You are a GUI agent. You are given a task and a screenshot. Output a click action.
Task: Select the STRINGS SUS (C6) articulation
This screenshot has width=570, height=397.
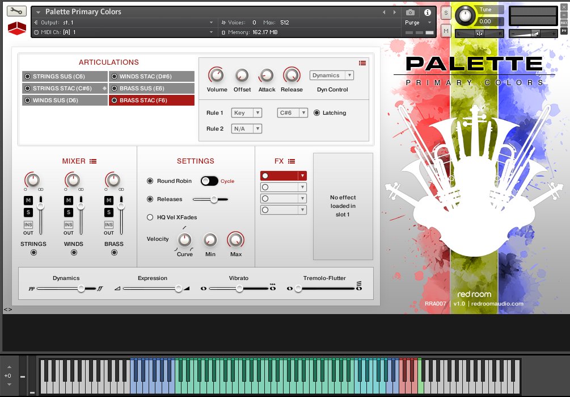[x=65, y=76]
